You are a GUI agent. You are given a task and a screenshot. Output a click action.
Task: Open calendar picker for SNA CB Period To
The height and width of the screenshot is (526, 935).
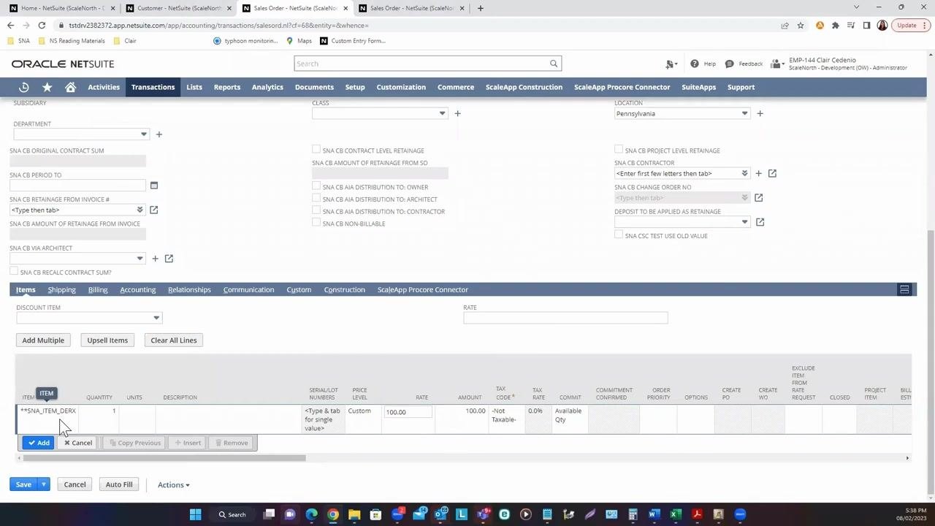154,186
